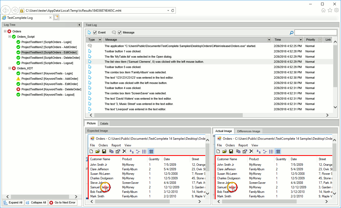
Task: Click inside the Test Log search field
Action: (316, 32)
